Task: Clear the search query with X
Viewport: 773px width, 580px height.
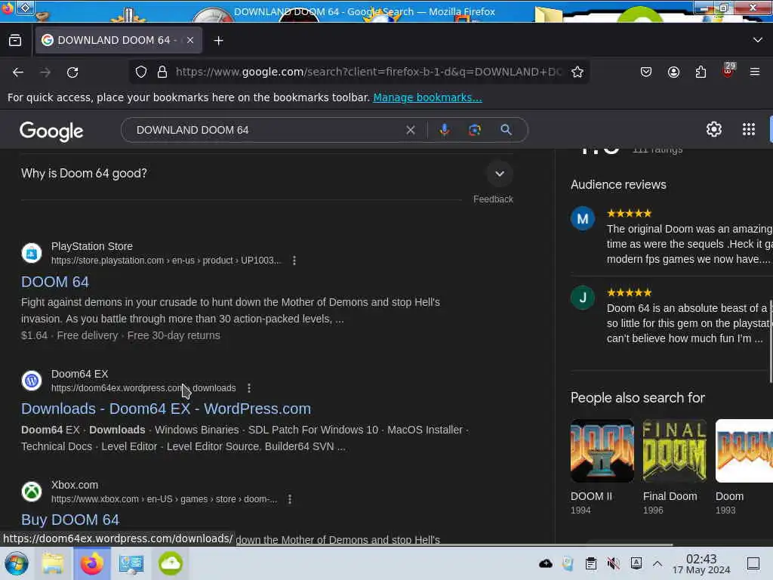Action: click(410, 130)
